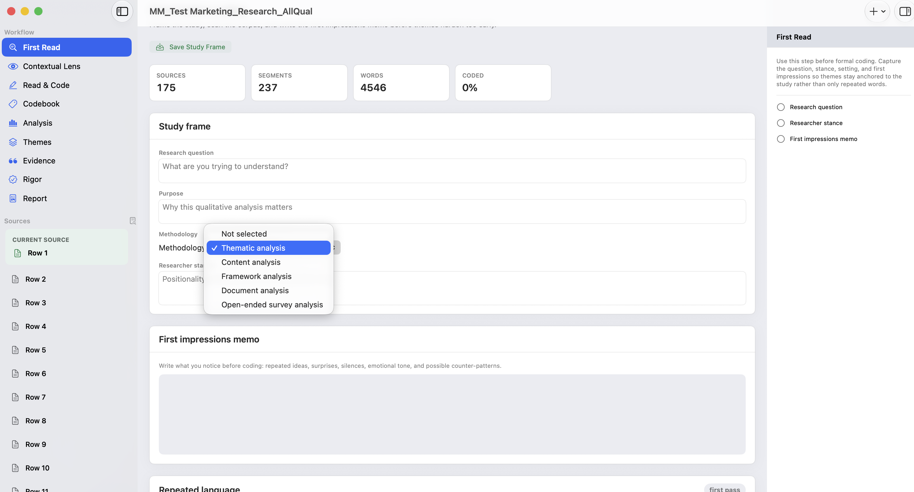Click the Research question input field
Viewport: 914px width, 492px height.
[452, 171]
